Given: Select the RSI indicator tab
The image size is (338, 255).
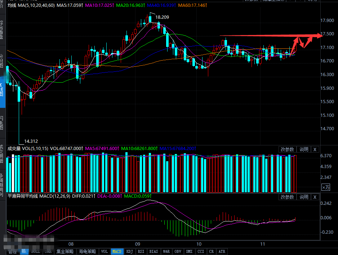Looking at the screenshot, I should [x=141, y=251].
